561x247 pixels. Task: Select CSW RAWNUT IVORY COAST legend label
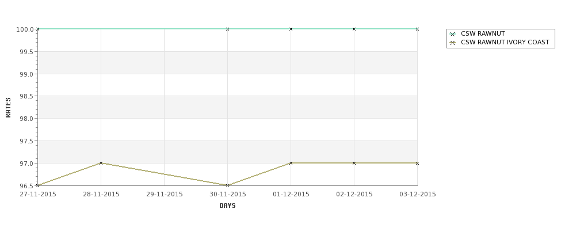(x=505, y=42)
